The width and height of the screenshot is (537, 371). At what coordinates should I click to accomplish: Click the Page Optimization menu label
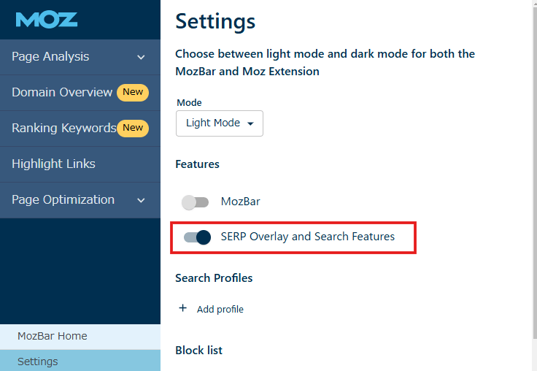63,200
